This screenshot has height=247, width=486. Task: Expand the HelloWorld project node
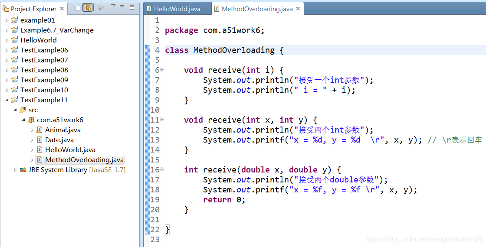pos(7,40)
